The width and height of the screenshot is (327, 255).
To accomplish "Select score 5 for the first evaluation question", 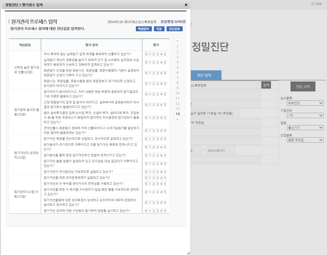I will click(x=165, y=54).
